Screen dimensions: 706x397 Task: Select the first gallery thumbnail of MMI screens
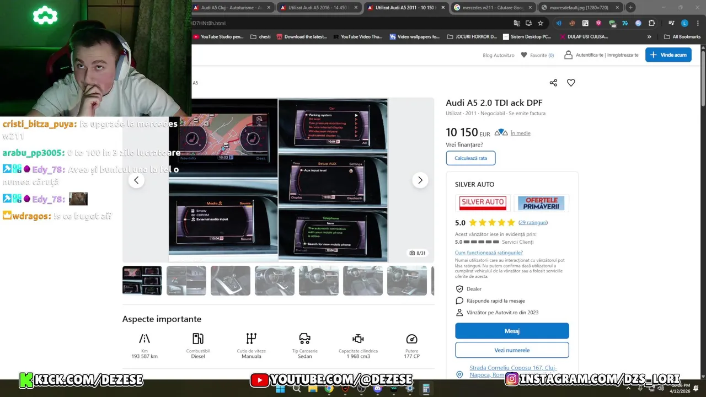[x=142, y=281]
